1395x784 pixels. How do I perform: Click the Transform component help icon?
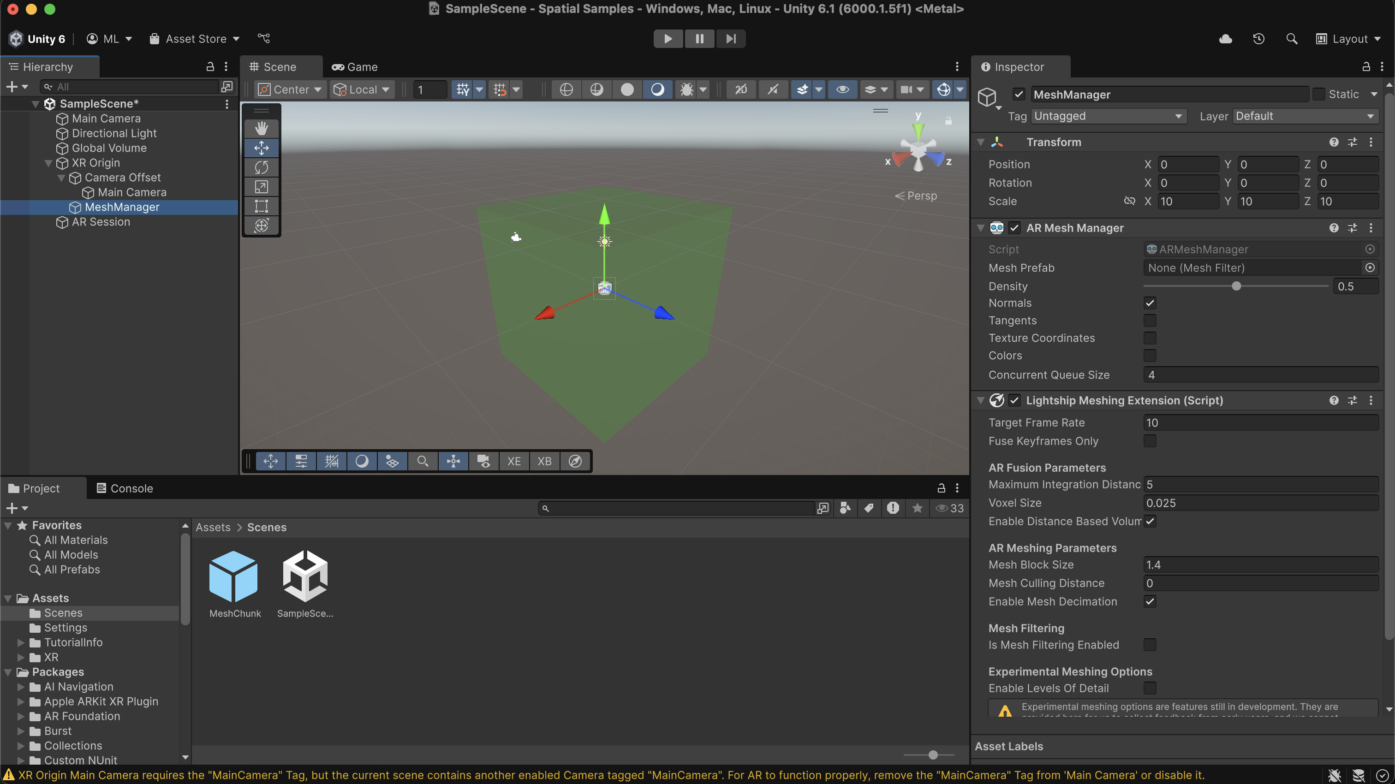pos(1333,142)
